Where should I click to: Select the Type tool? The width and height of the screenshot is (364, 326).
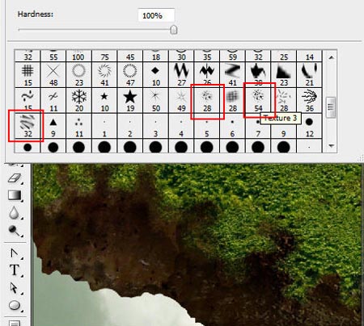click(15, 270)
